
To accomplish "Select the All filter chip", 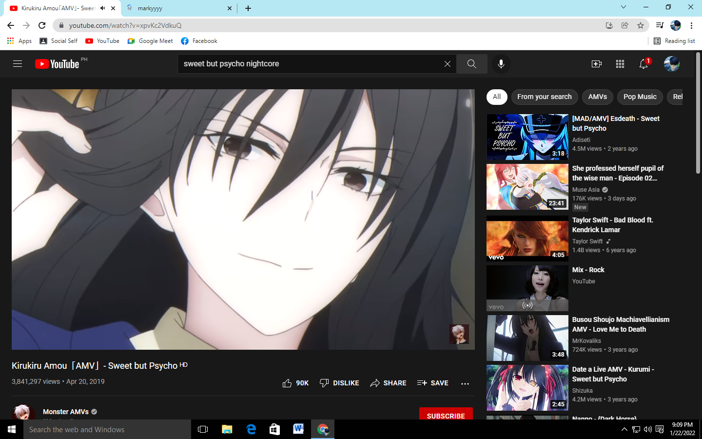I will click(x=497, y=97).
